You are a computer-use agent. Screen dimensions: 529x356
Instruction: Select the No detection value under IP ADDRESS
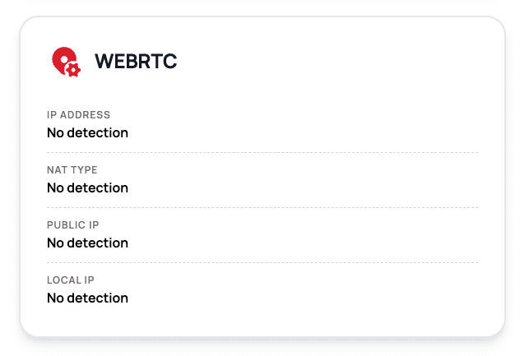[87, 132]
